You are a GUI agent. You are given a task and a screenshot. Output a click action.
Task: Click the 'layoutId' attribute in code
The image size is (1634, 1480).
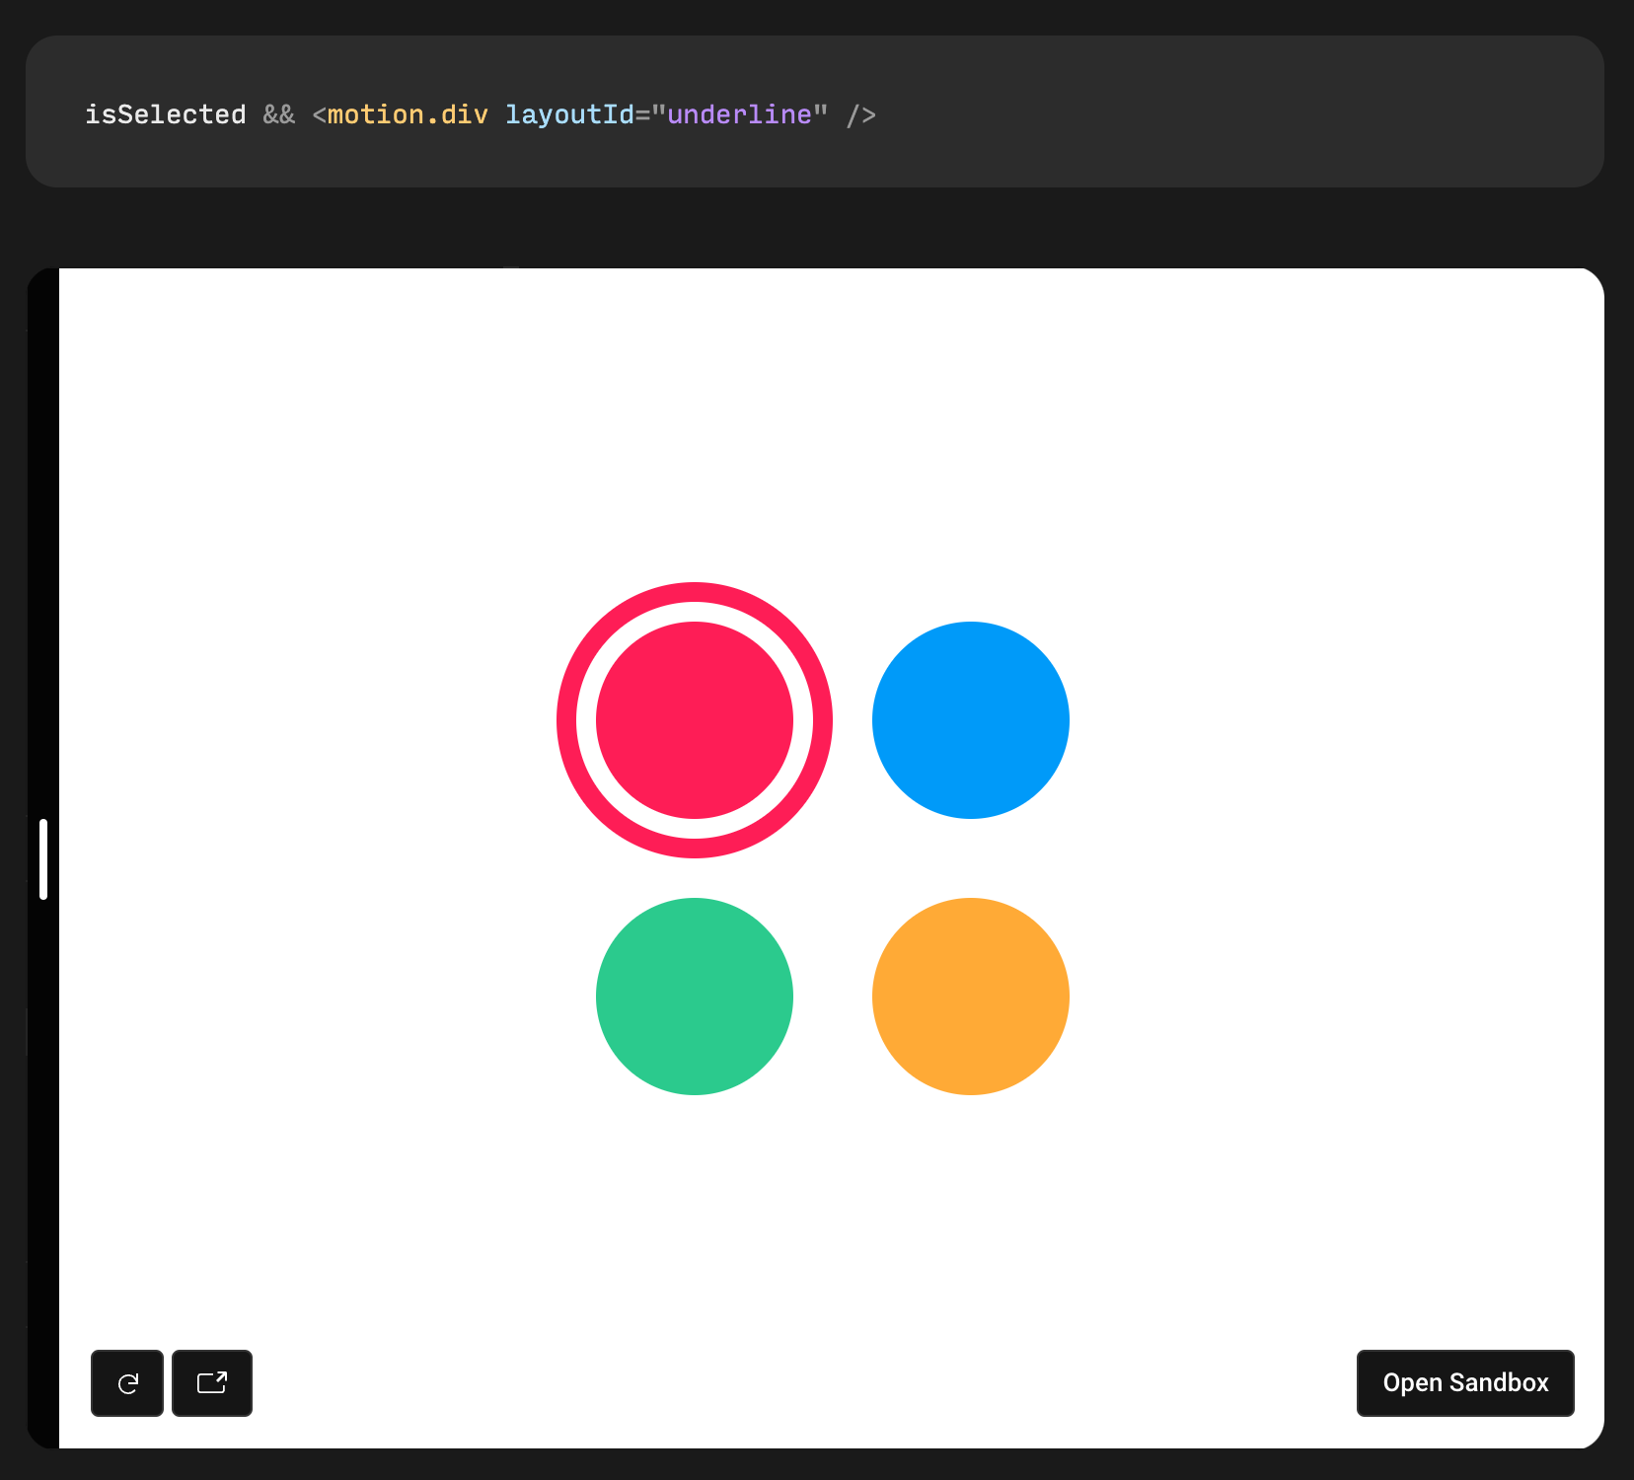(x=569, y=114)
